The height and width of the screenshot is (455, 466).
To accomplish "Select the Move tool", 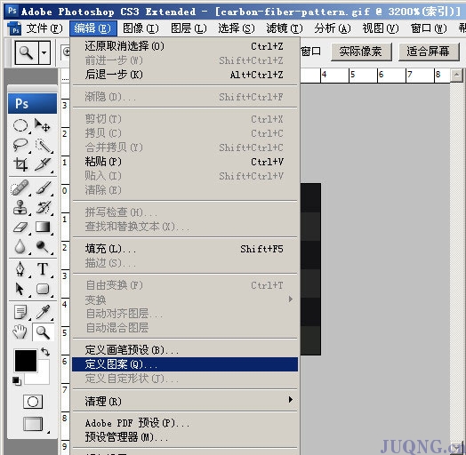I will click(42, 125).
